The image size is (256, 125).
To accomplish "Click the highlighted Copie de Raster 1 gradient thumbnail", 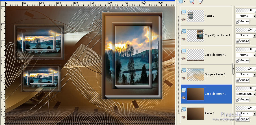I will [x=196, y=94].
